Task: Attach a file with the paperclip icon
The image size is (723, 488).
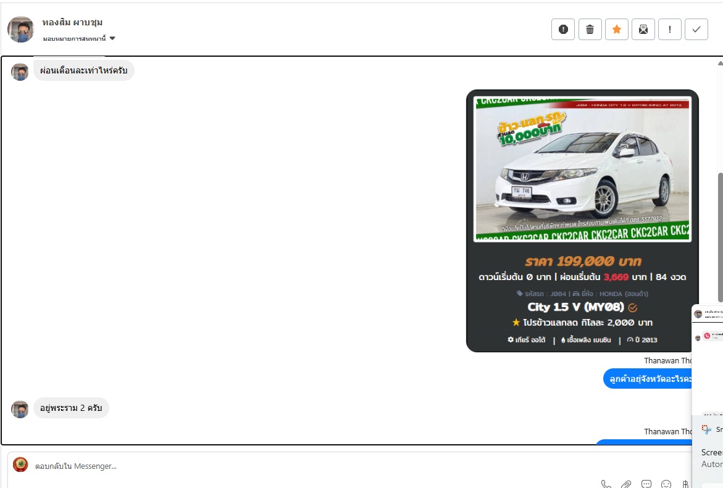Action: (626, 484)
